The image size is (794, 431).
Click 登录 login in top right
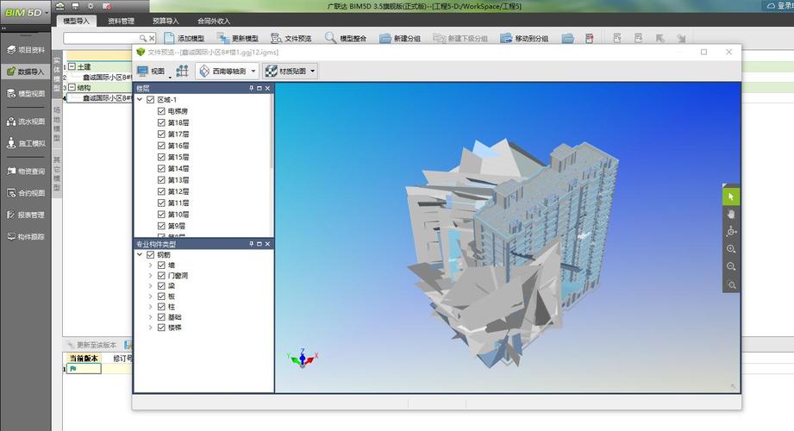tap(780, 6)
